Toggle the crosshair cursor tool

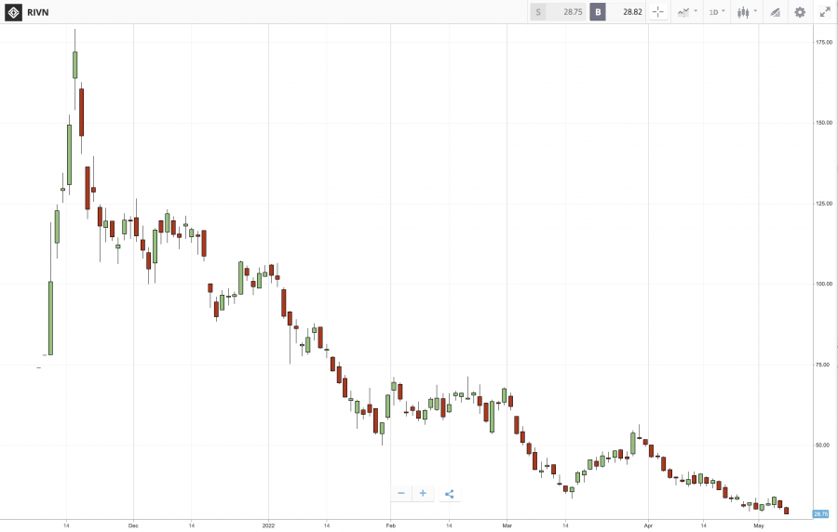pos(658,12)
